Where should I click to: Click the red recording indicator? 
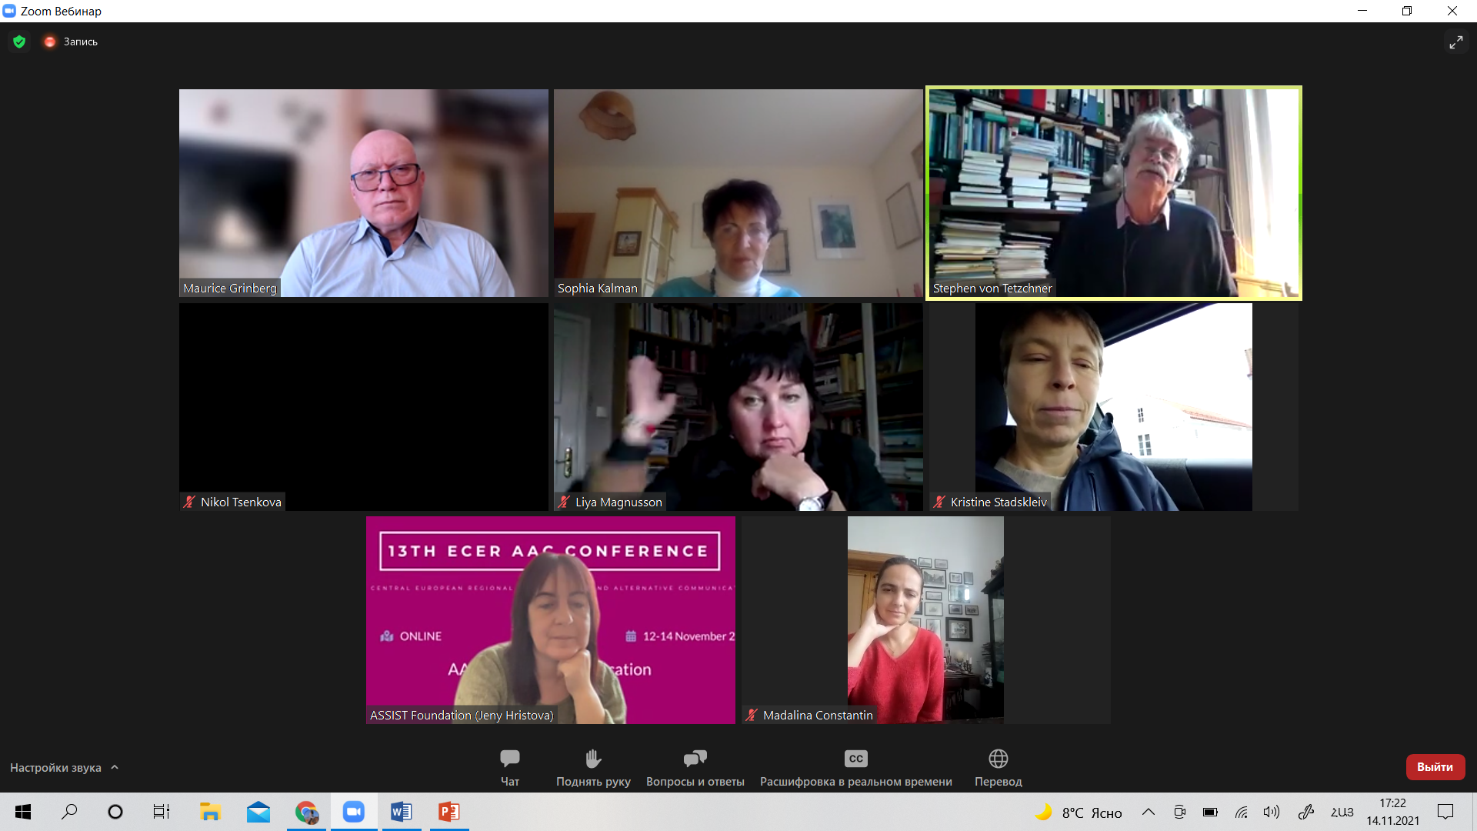(x=50, y=42)
